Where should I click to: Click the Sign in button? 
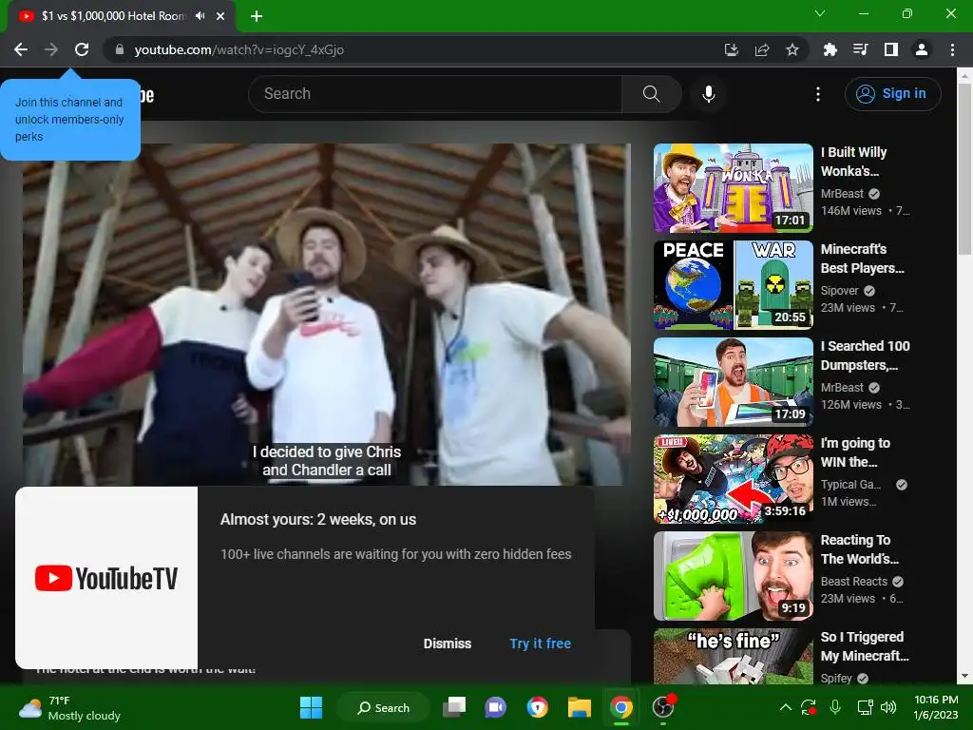[892, 94]
